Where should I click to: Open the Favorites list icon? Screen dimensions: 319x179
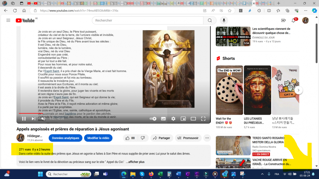click(x=278, y=10)
